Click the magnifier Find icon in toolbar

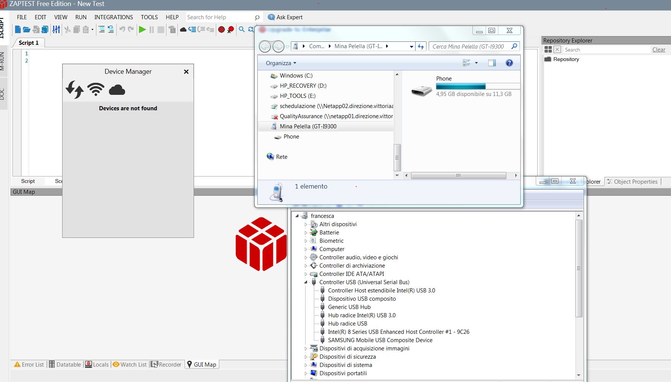[242, 29]
